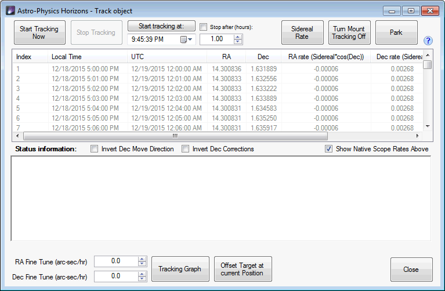This screenshot has height=291, width=445.
Task: Click the Start tracking at: button
Action: 161,26
